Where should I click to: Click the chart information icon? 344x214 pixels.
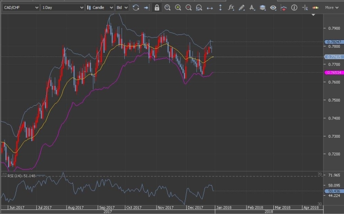click(x=294, y=7)
